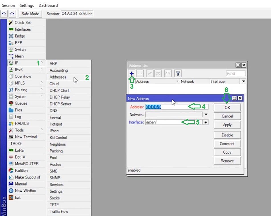
Task: Choose Firewall from the IP submenu
Action: click(56, 117)
